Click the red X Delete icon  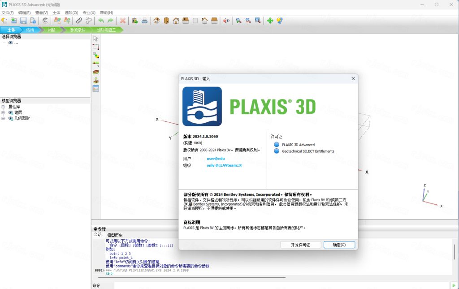click(123, 21)
